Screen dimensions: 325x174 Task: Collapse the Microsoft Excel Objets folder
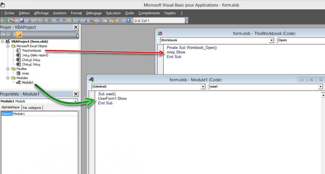[x=8, y=46]
